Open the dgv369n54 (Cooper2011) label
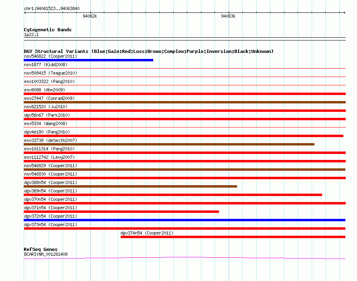Screen dimensions: 357x281 [x=51, y=191]
